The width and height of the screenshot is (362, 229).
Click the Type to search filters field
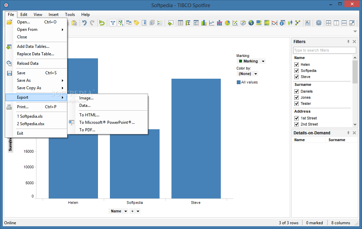tap(325, 51)
